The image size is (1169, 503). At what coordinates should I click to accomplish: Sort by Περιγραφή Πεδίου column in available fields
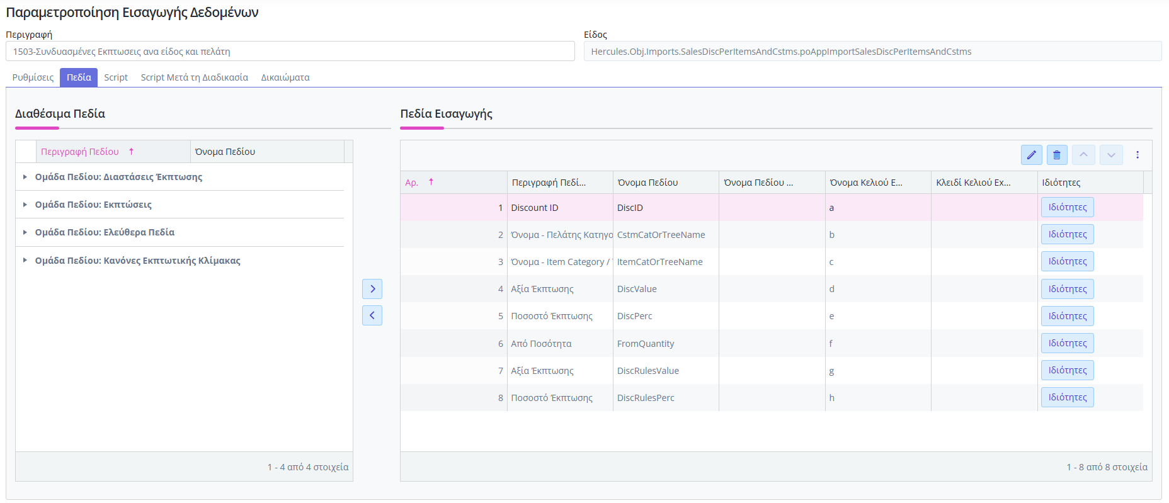pos(80,152)
